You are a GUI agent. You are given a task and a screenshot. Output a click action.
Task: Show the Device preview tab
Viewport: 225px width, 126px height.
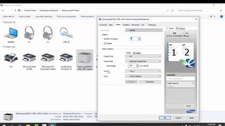click(x=180, y=29)
